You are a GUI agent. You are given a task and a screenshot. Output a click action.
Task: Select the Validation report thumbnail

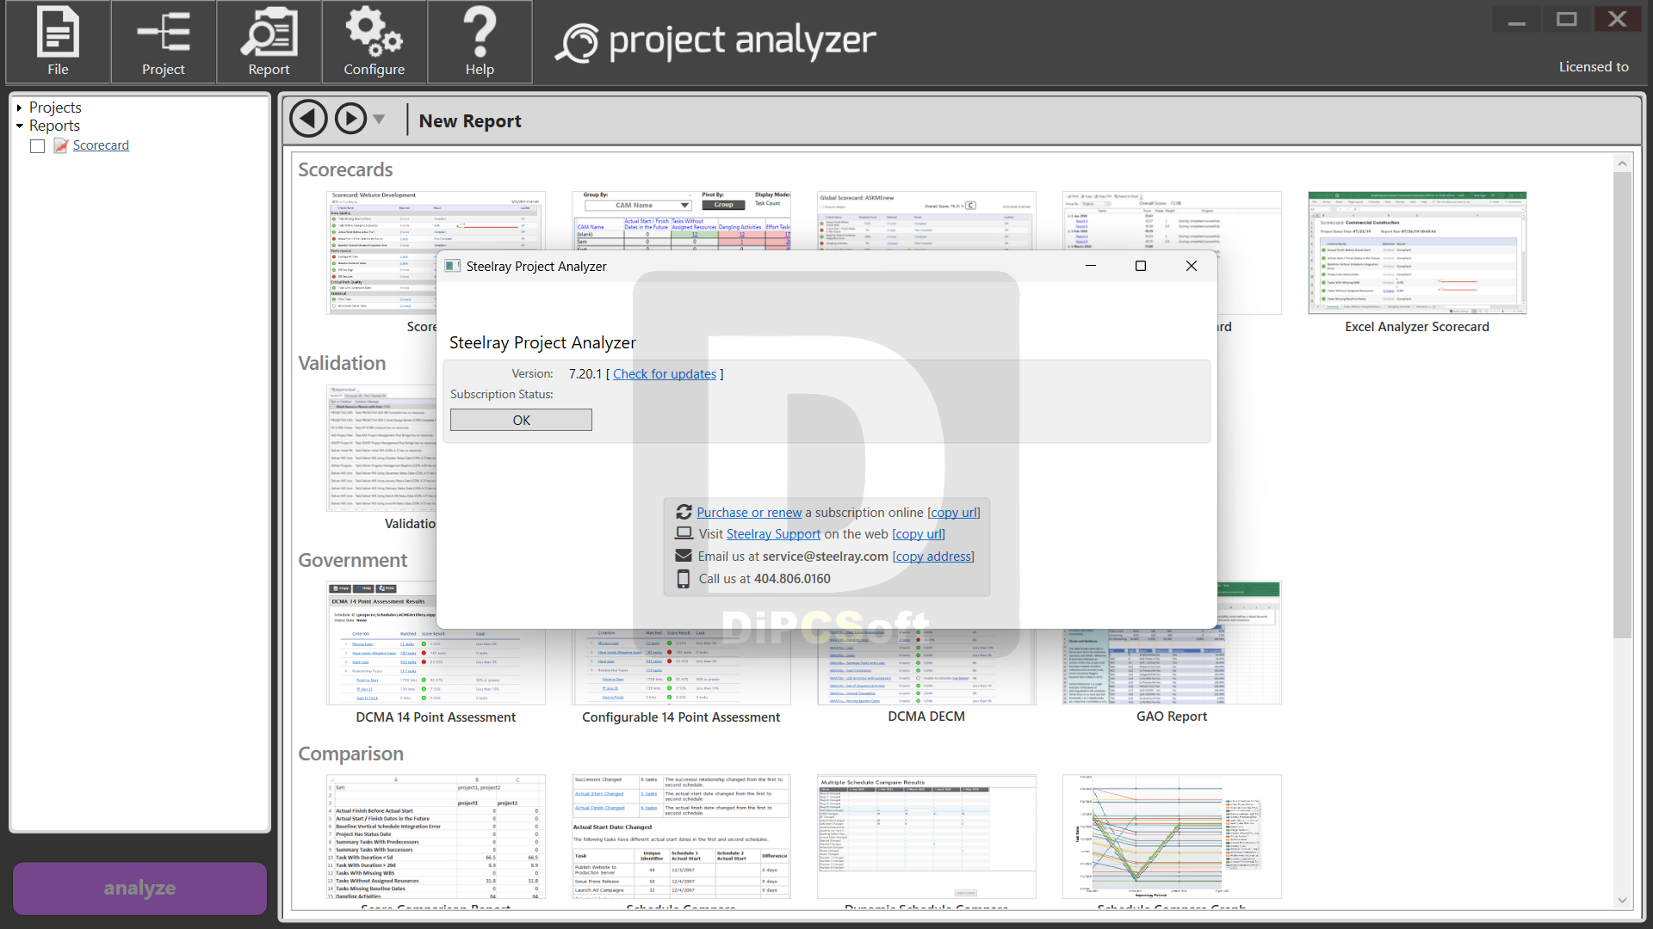pos(381,448)
